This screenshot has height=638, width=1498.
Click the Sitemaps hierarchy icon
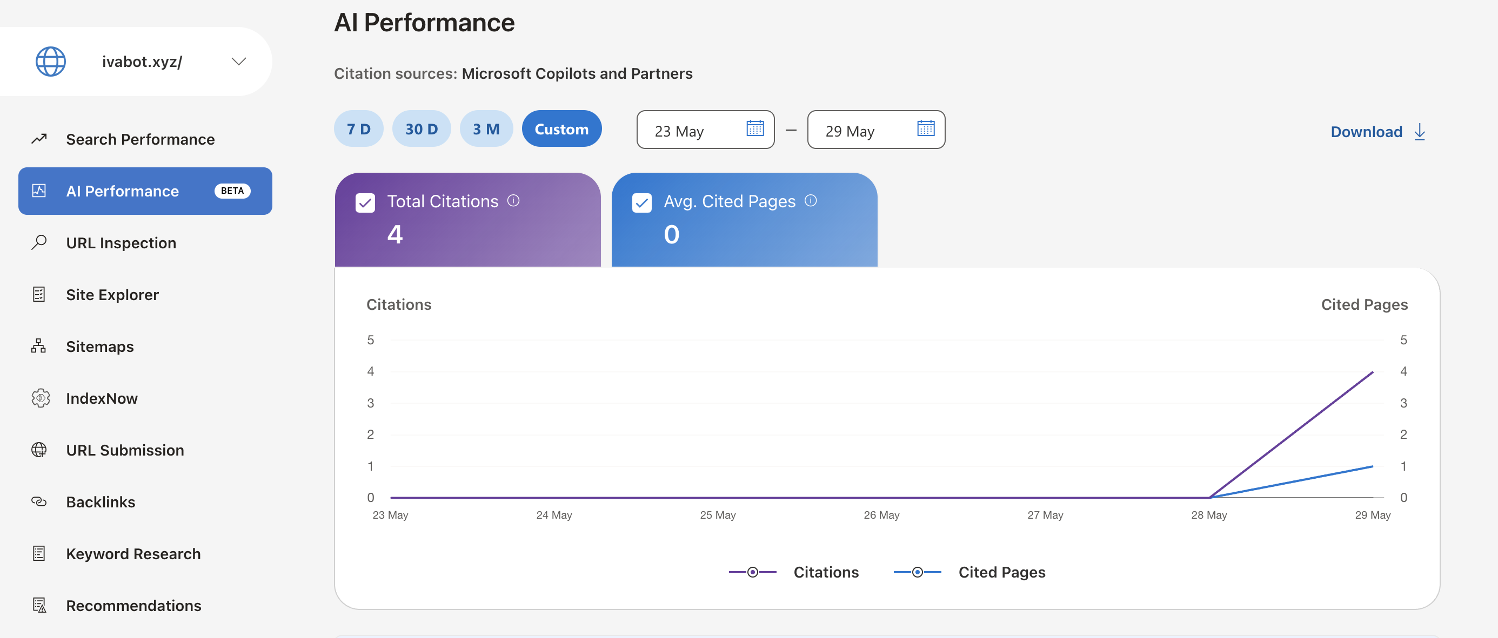click(x=39, y=346)
